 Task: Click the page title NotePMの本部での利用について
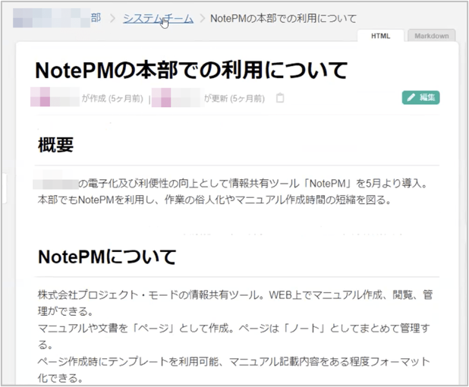[x=191, y=70]
